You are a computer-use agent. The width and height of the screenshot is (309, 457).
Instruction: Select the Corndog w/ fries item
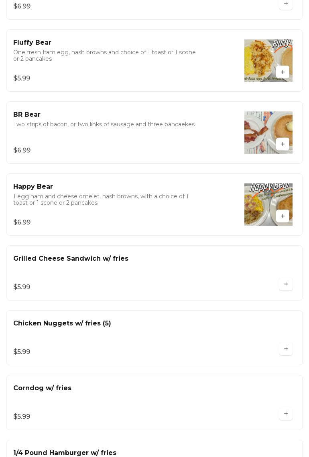coord(42,388)
